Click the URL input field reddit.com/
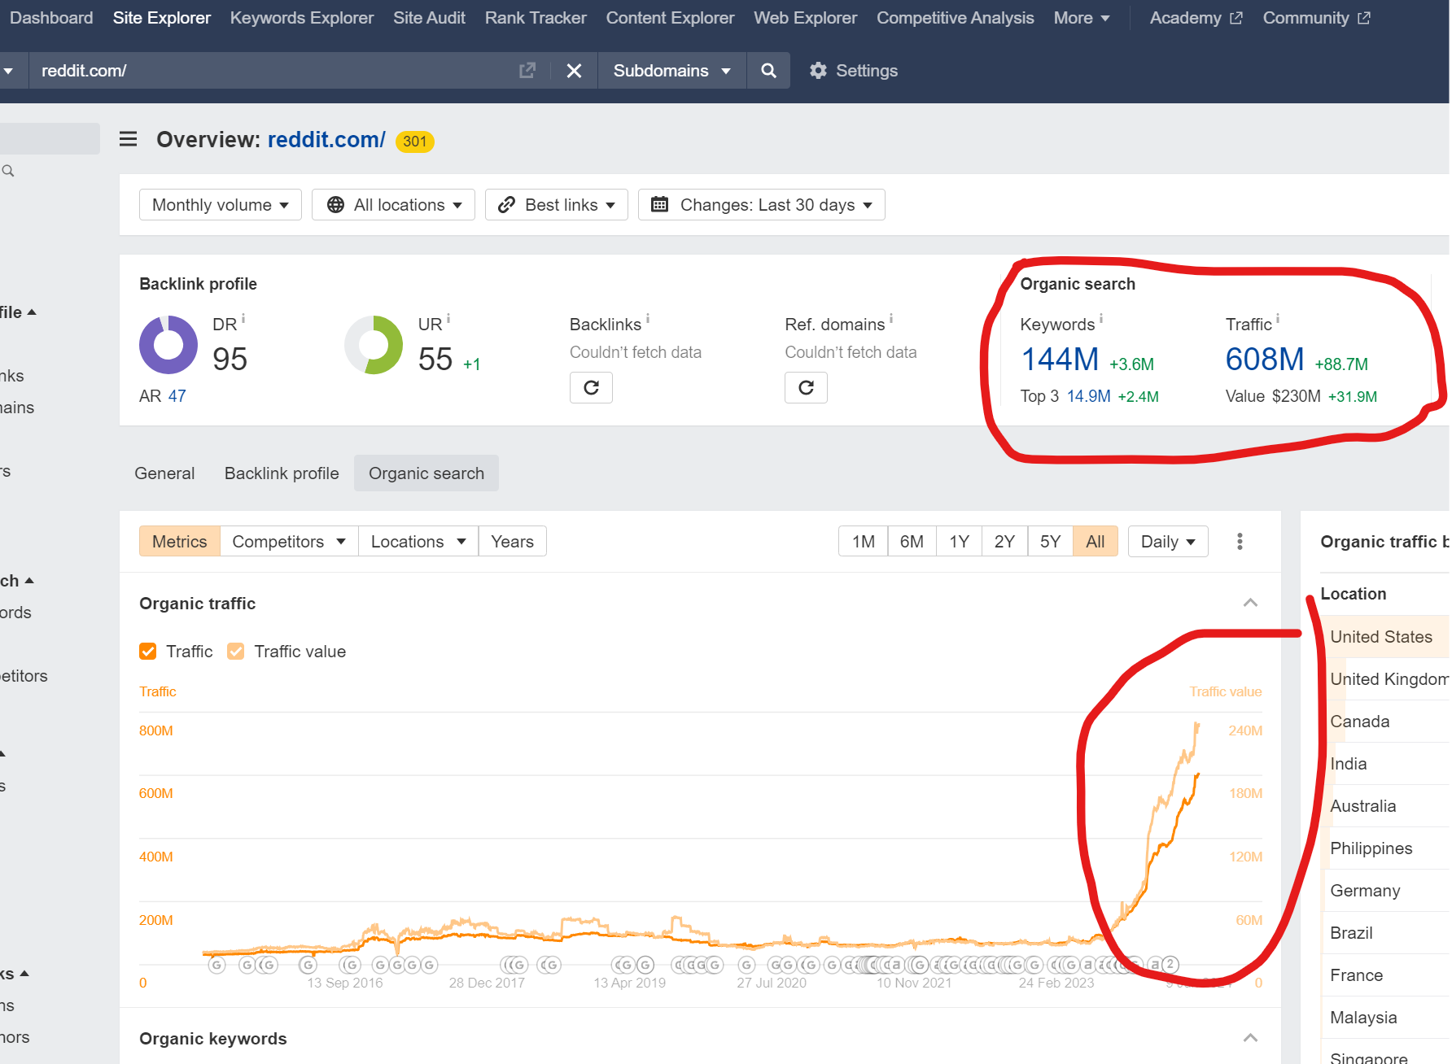This screenshot has height=1064, width=1452. coord(277,71)
